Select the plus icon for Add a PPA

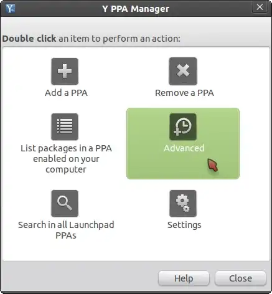tap(65, 71)
